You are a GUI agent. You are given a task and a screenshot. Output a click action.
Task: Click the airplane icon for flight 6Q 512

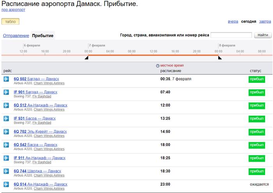pos(6,105)
